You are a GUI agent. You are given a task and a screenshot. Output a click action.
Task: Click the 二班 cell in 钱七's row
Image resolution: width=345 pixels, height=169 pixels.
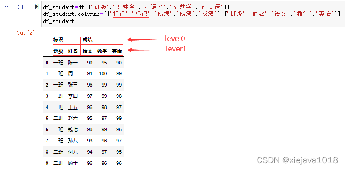[x=58, y=129]
